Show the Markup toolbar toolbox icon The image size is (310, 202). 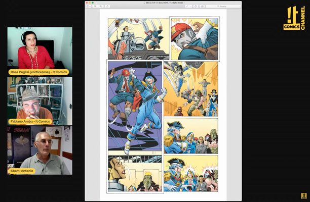coord(202,6)
